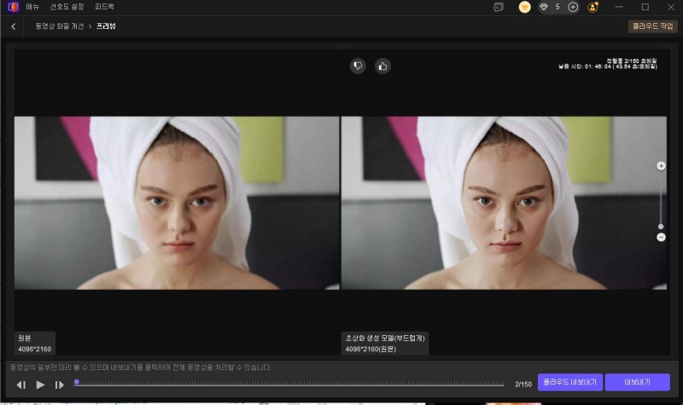This screenshot has width=683, height=405.
Task: Click the plus icon to add credits
Action: [573, 7]
